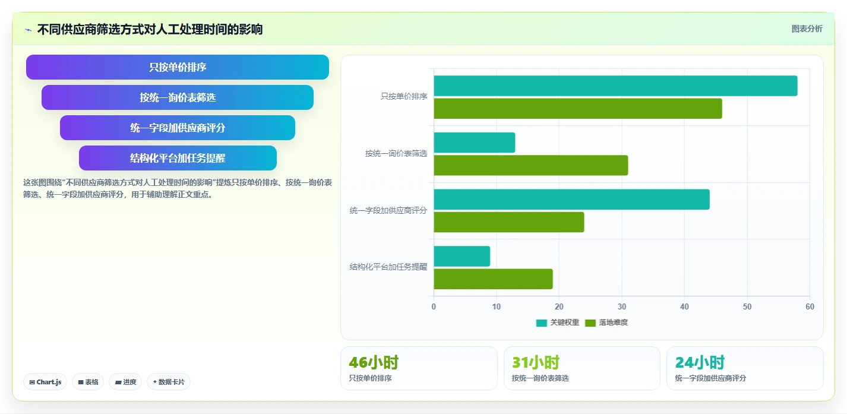Click the green bar for 按统一询价表筛选
Image resolution: width=847 pixels, height=414 pixels.
[530, 165]
